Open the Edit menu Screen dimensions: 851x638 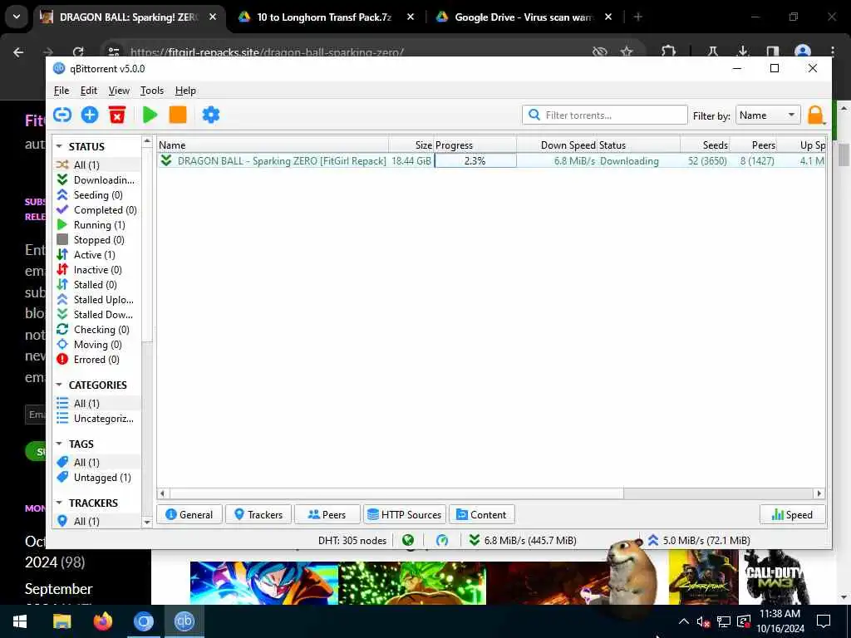88,91
